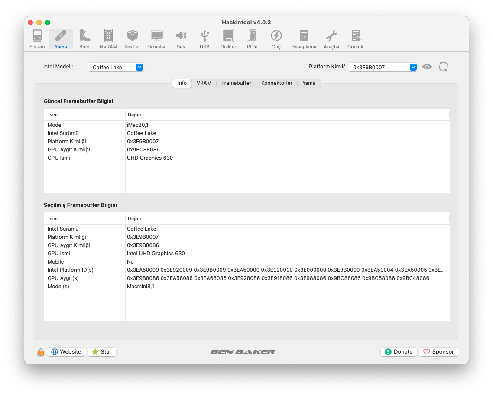The image size is (493, 396).
Task: Open the USB toolbar section
Action: pos(204,39)
